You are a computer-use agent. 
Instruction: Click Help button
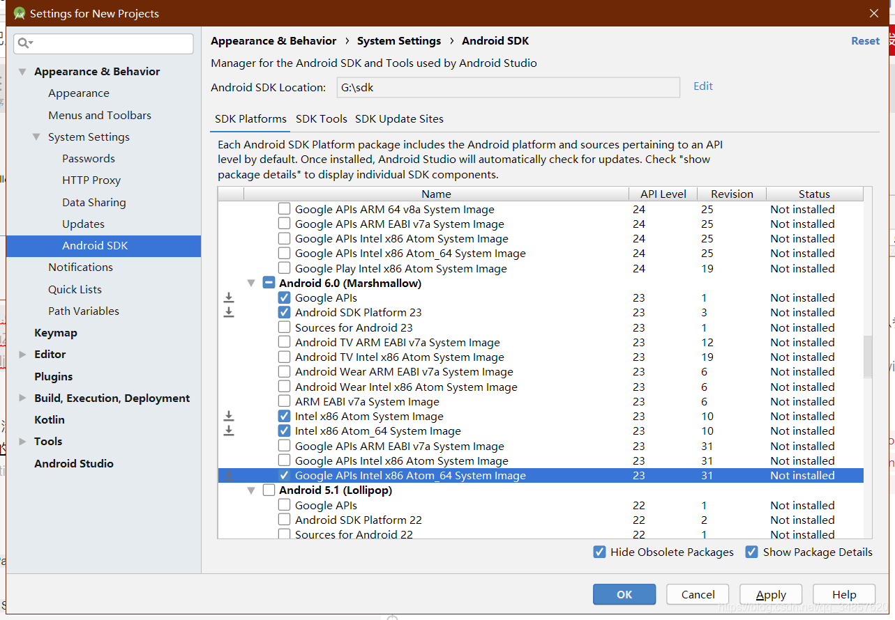click(844, 594)
